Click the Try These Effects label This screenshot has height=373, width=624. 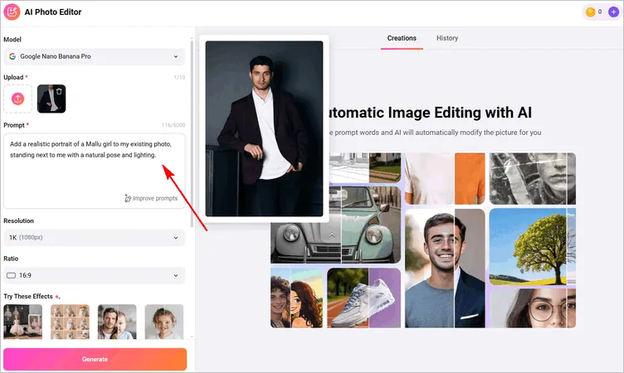pyautogui.click(x=28, y=296)
